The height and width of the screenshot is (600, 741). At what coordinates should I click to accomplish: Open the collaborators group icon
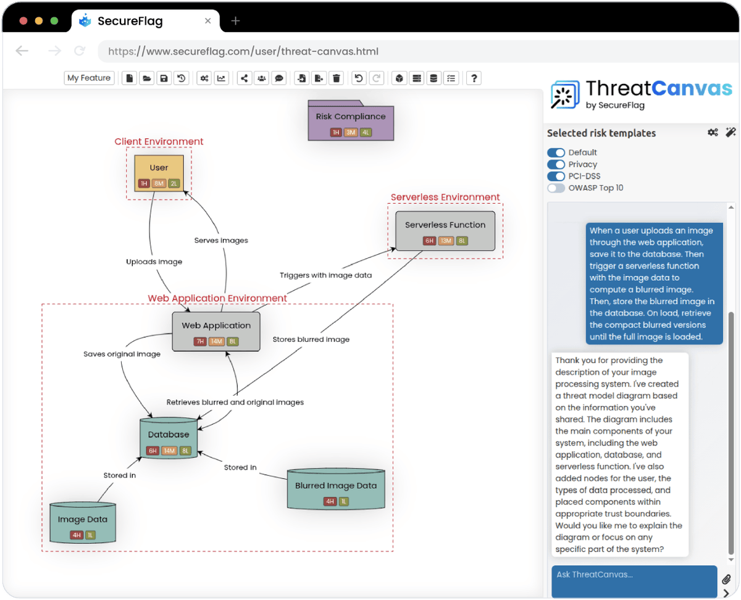(x=262, y=78)
